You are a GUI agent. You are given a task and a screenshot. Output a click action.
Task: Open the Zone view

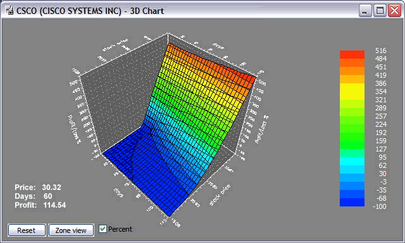71,230
